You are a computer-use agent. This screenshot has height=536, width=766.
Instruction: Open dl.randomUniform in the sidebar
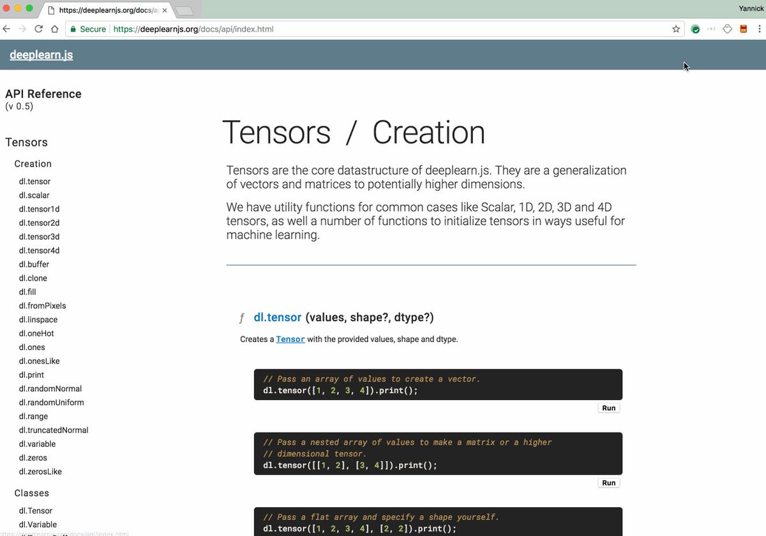coord(51,403)
